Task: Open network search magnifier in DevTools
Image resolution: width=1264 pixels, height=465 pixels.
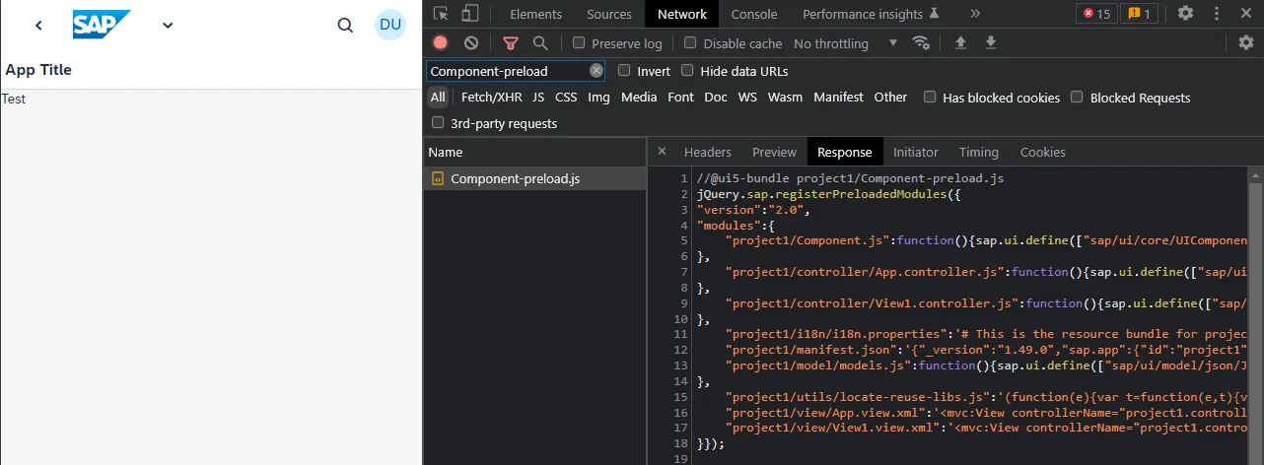Action: tap(540, 42)
